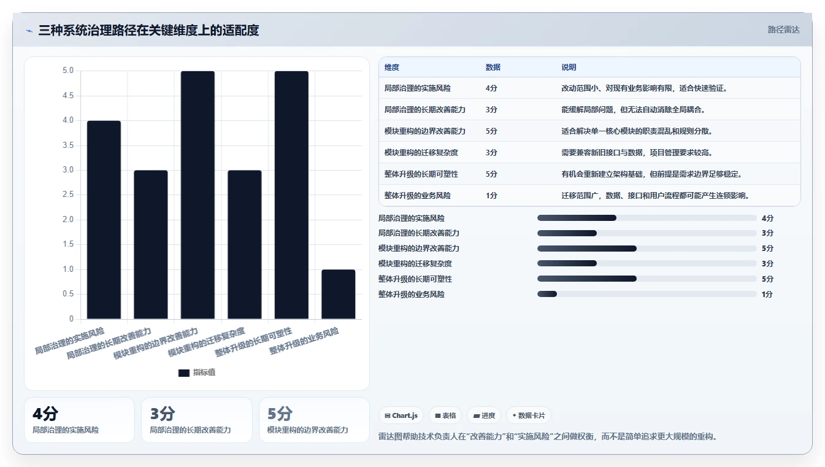Click the chart x-axis label 模块重构的迁移复杂度
Image resolution: width=825 pixels, height=467 pixels.
pyautogui.click(x=206, y=342)
